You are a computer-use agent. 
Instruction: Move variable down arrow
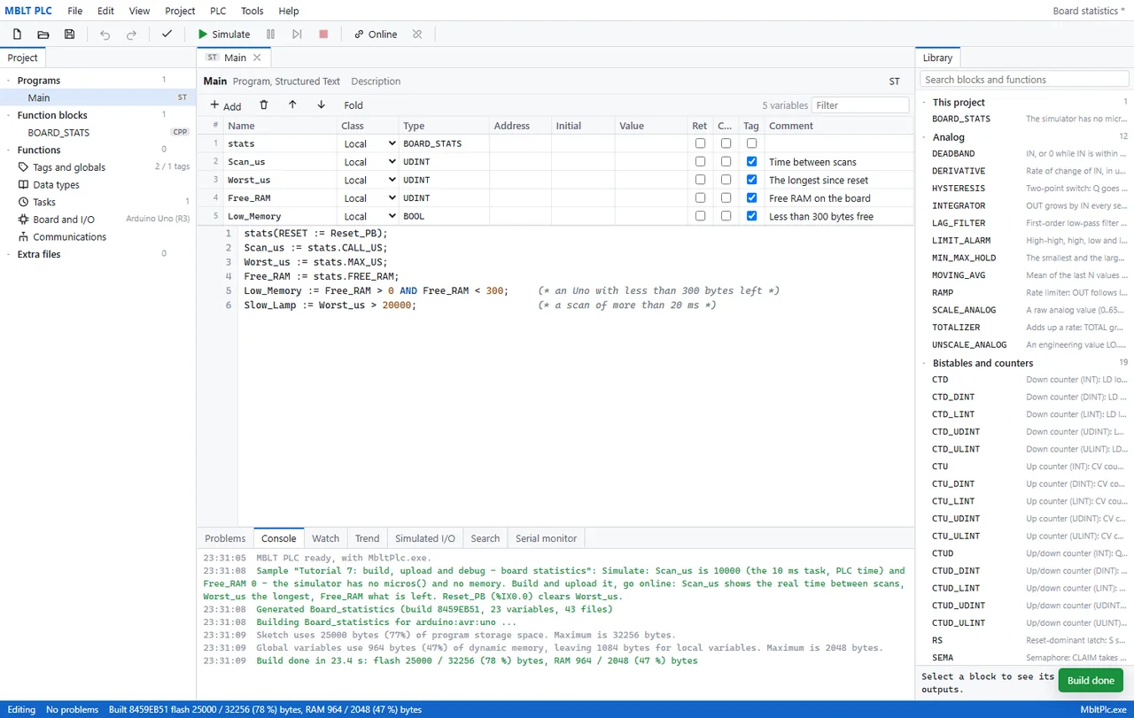(321, 104)
